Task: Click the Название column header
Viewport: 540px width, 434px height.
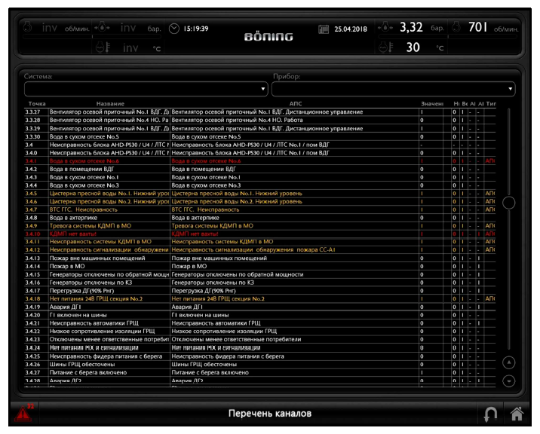Action: (x=110, y=103)
